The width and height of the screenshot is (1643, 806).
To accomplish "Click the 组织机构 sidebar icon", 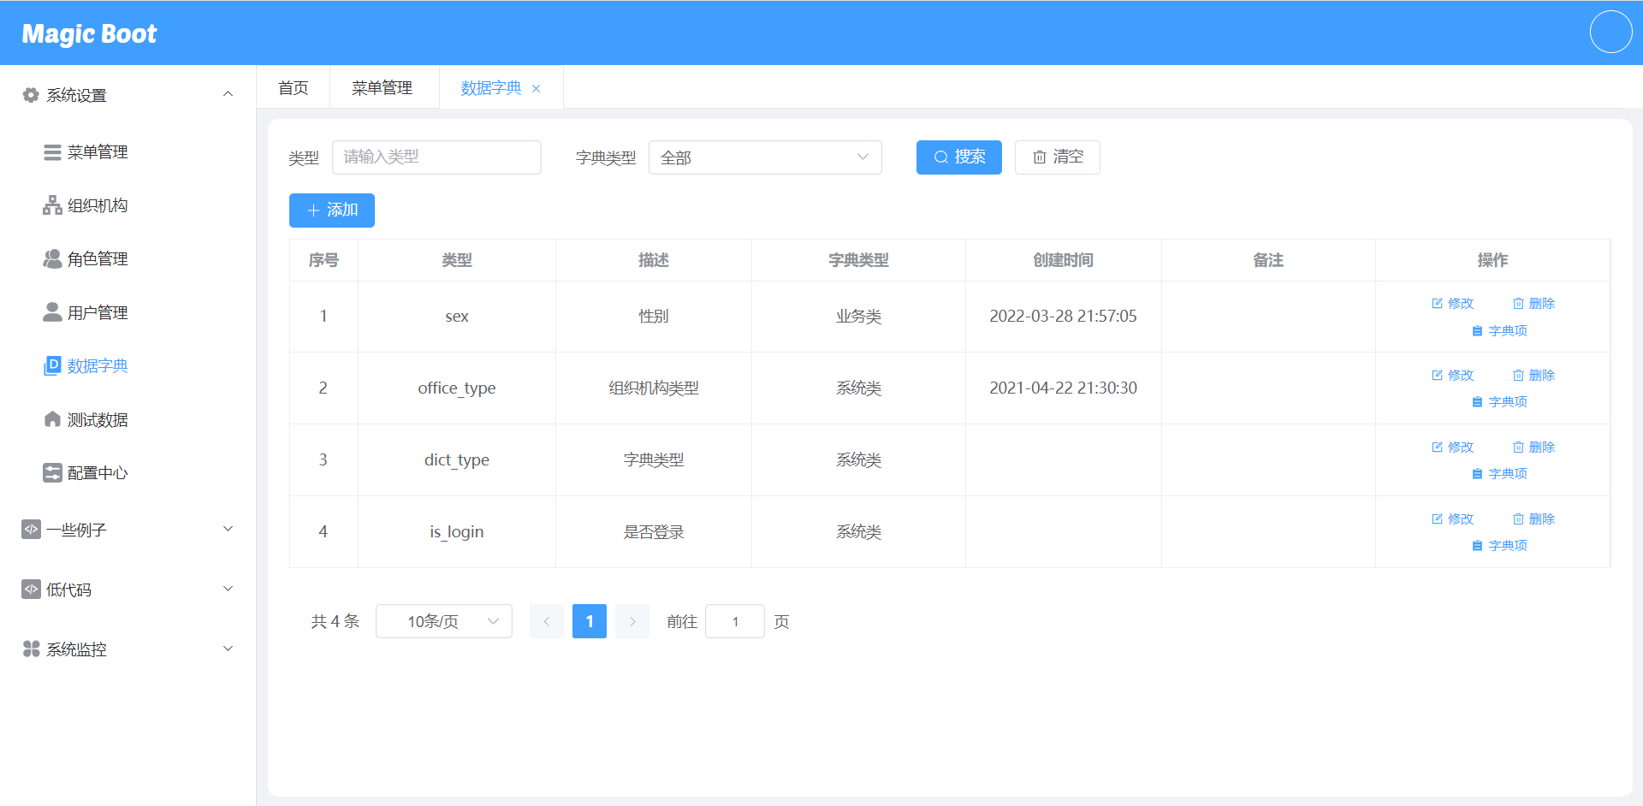I will [52, 205].
